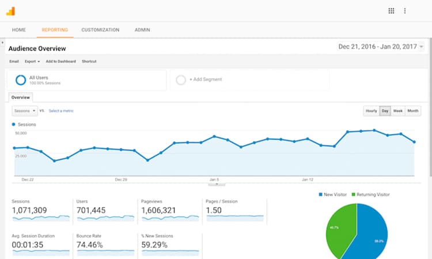Click the empty Add Segment circle icon
The height and width of the screenshot is (259, 432).
tap(180, 80)
